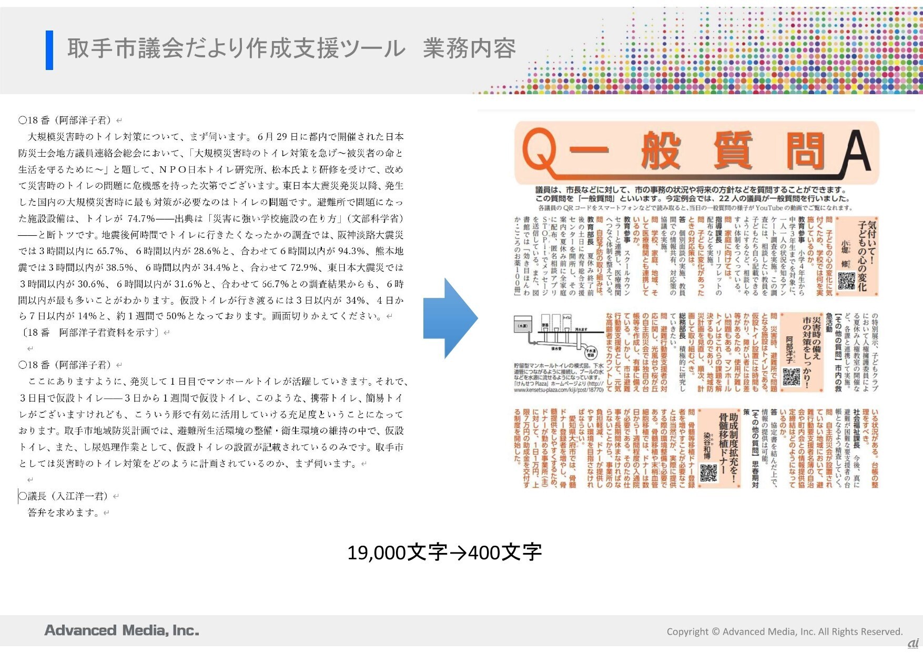Click the speaker line '○議長（入江洋一君）'

click(x=63, y=496)
